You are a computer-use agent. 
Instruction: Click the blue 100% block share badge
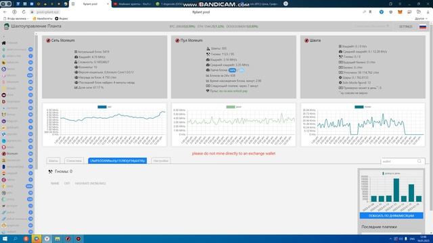[232, 70]
